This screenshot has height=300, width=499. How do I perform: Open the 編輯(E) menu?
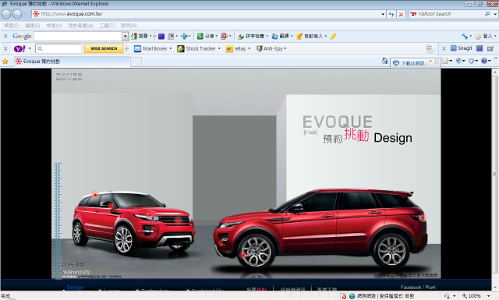click(x=32, y=26)
